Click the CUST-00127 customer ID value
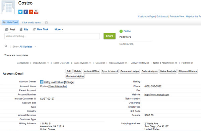Viewport: 201px width, 131px height. 47,99
